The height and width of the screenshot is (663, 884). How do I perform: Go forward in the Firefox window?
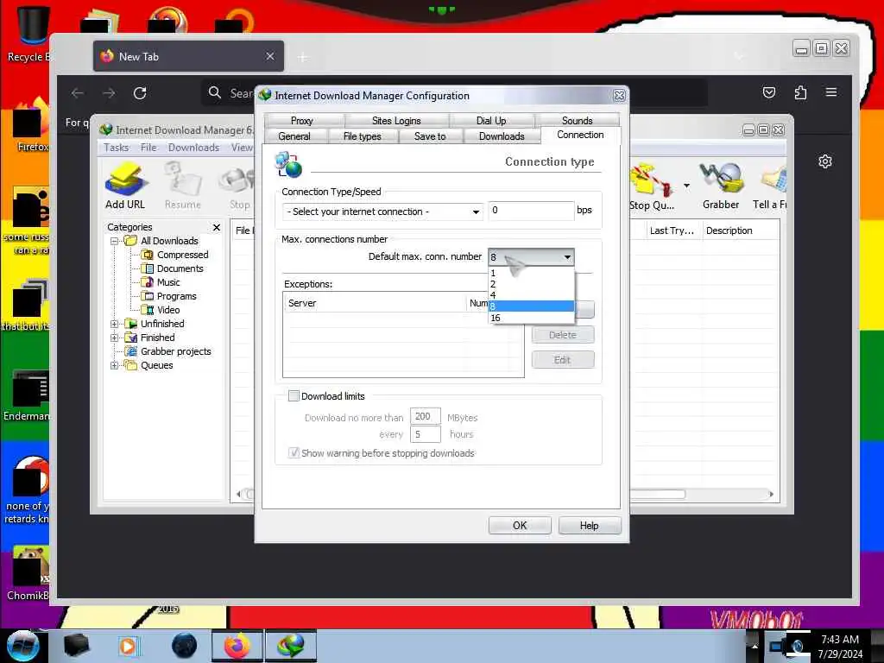(x=109, y=93)
